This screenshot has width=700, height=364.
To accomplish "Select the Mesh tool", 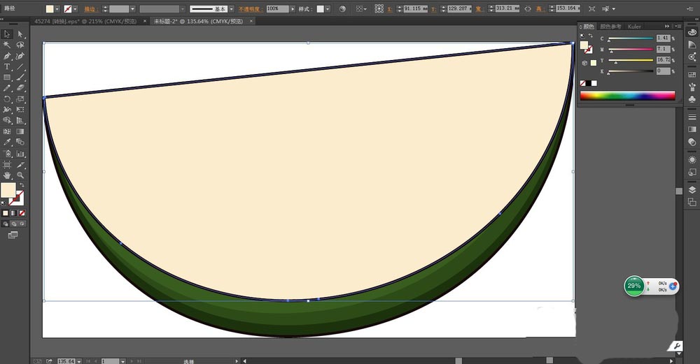I will [x=7, y=131].
